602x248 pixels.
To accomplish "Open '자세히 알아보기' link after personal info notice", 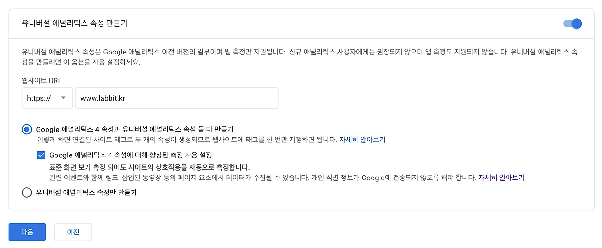I will point(501,178).
